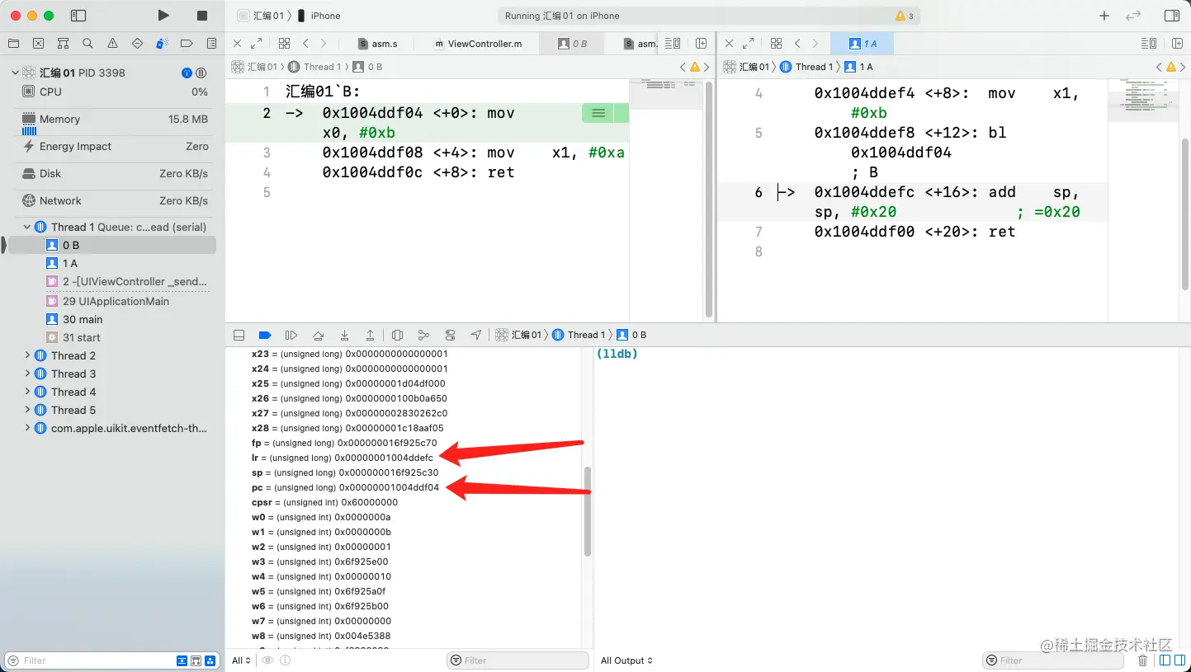
Task: Open the Disk gauge
Action: pos(115,174)
